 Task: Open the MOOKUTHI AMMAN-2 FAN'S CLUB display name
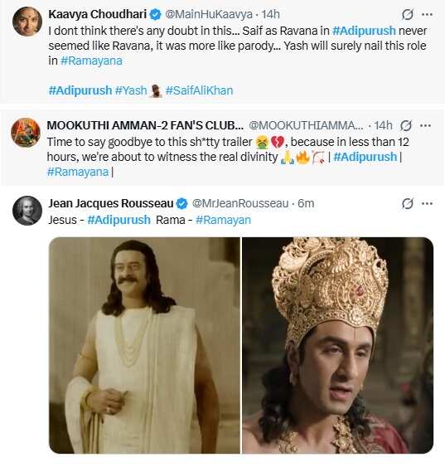click(145, 125)
